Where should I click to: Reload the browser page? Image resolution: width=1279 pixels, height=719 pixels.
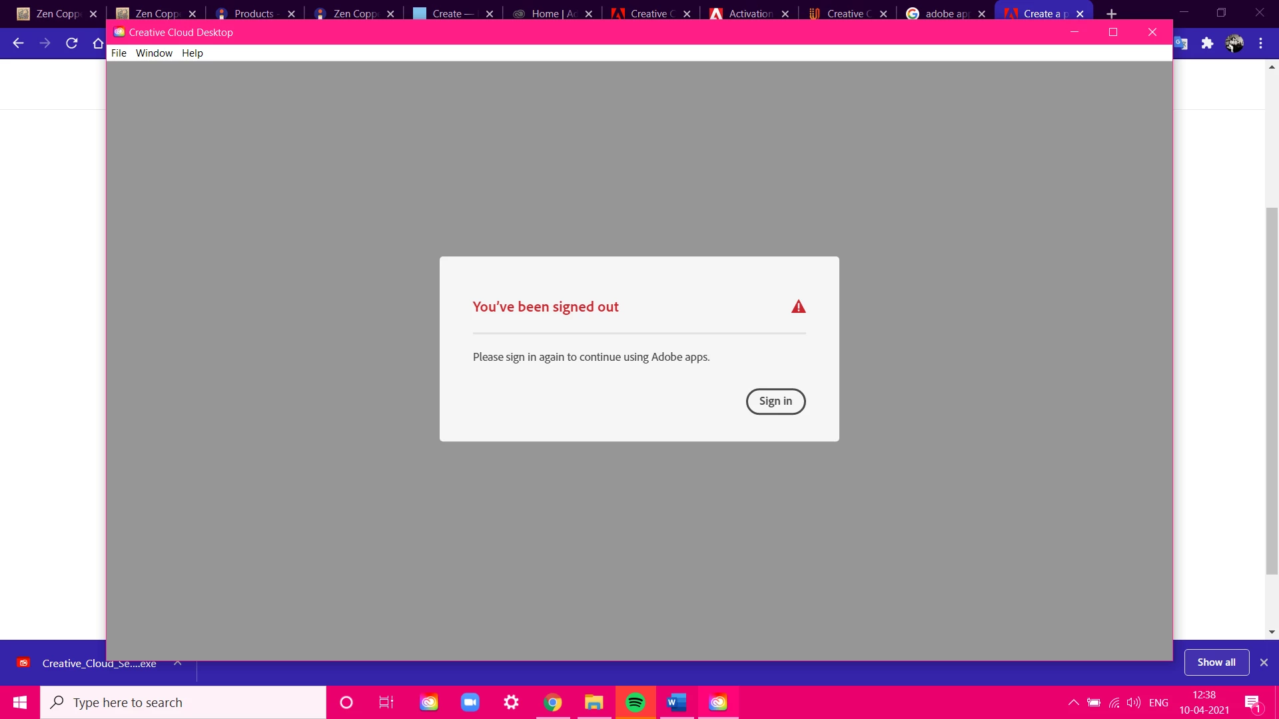pyautogui.click(x=72, y=43)
